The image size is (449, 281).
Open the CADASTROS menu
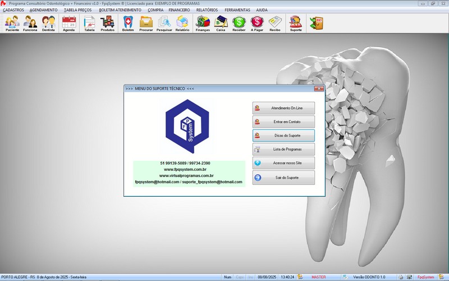click(13, 10)
